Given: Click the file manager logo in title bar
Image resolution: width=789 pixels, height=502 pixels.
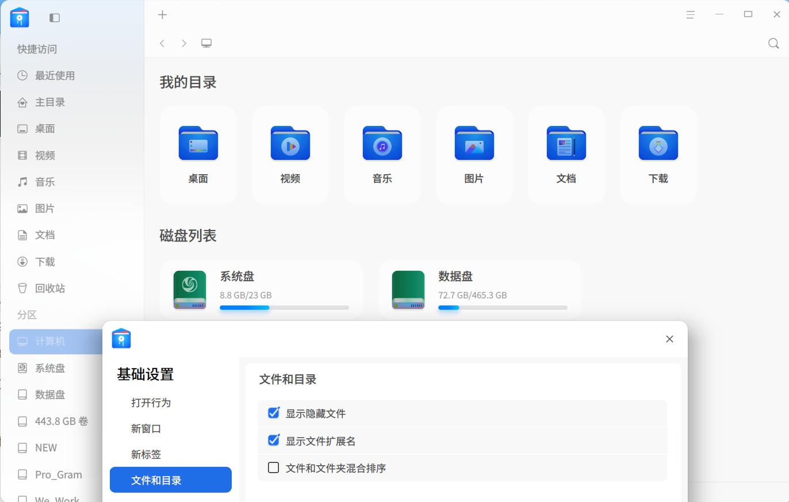Looking at the screenshot, I should click(20, 17).
